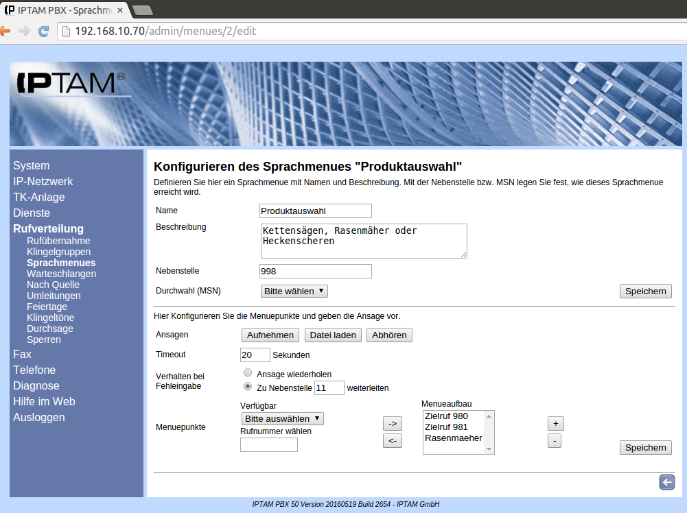Click the minus button beside Menueaufbau
The image size is (687, 513).
555,441
